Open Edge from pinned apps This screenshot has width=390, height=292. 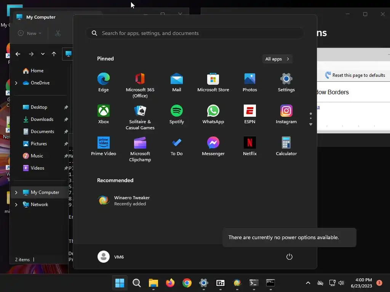click(x=104, y=83)
